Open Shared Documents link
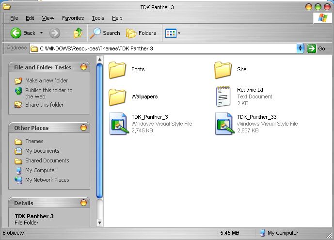 pyautogui.click(x=47, y=160)
